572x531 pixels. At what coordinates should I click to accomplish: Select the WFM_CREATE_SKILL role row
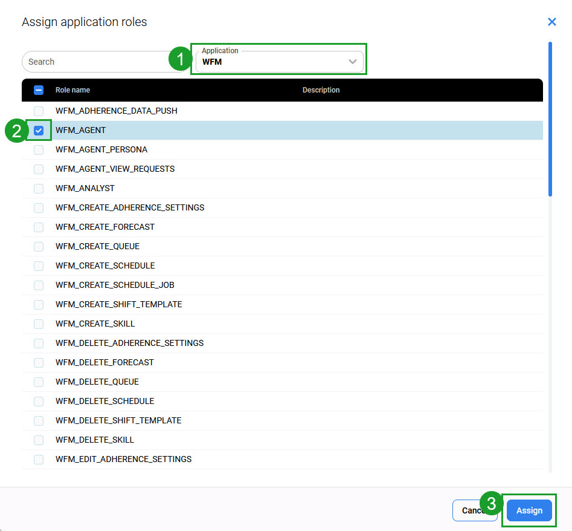coord(95,324)
